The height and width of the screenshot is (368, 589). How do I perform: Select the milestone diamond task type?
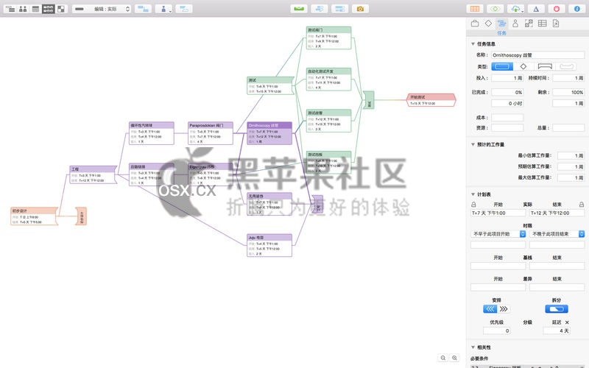pyautogui.click(x=523, y=66)
